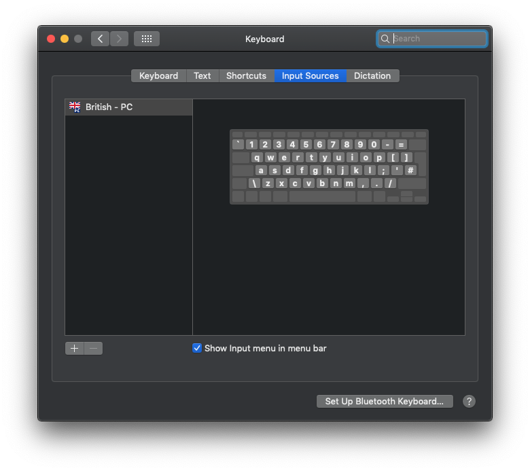530x471 pixels.
Task: Click the forward navigation arrow
Action: point(119,39)
